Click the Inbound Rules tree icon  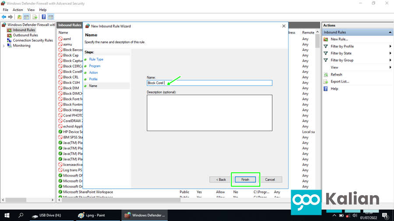pos(9,30)
